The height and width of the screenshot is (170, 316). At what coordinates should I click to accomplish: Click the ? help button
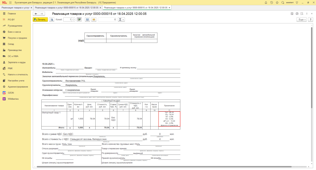point(310,19)
